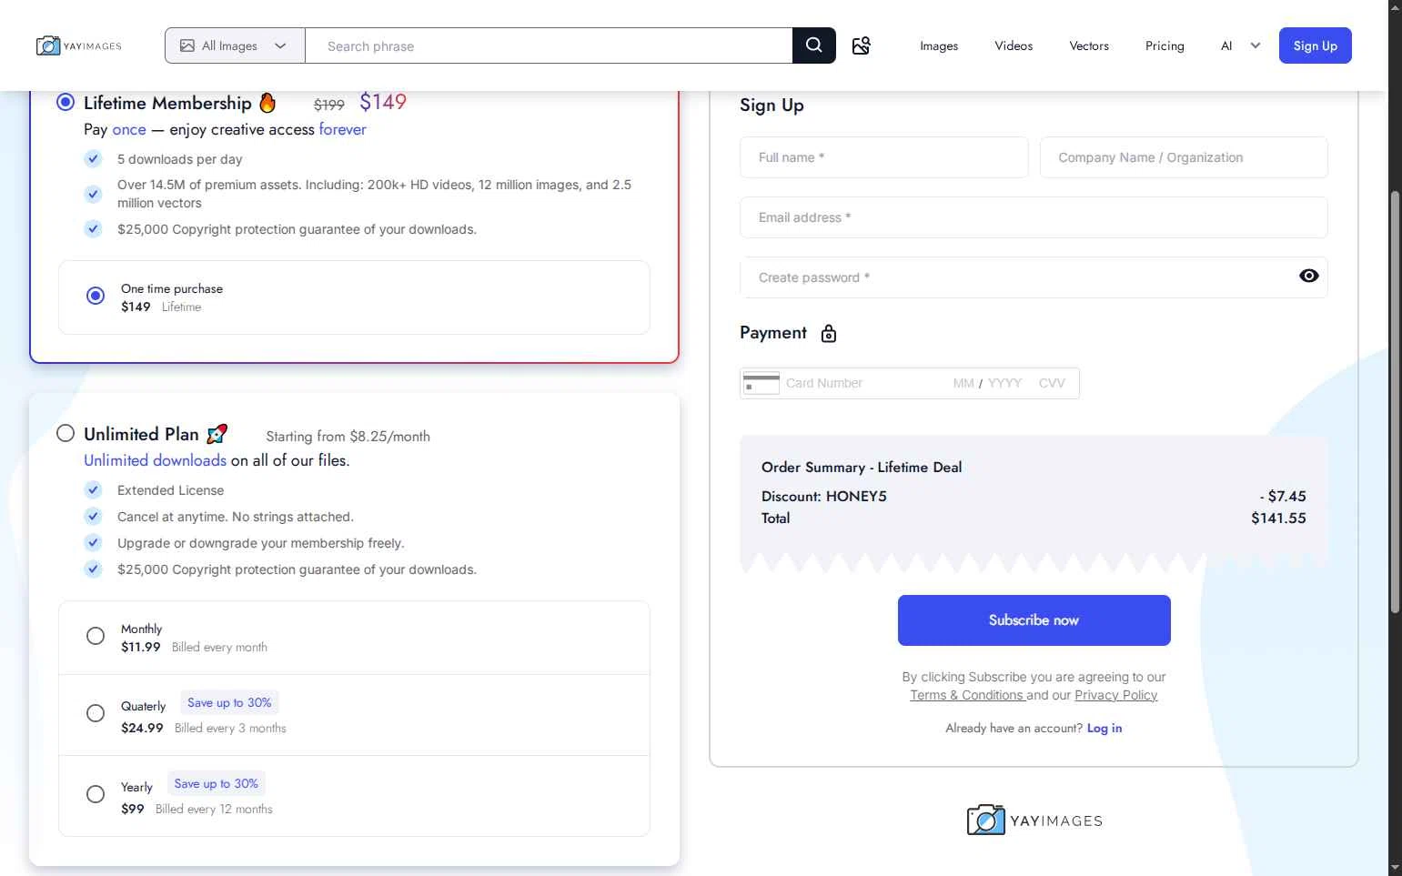Select the Unlimited Plan radio button
Viewport: 1402px width, 876px height.
click(66, 433)
